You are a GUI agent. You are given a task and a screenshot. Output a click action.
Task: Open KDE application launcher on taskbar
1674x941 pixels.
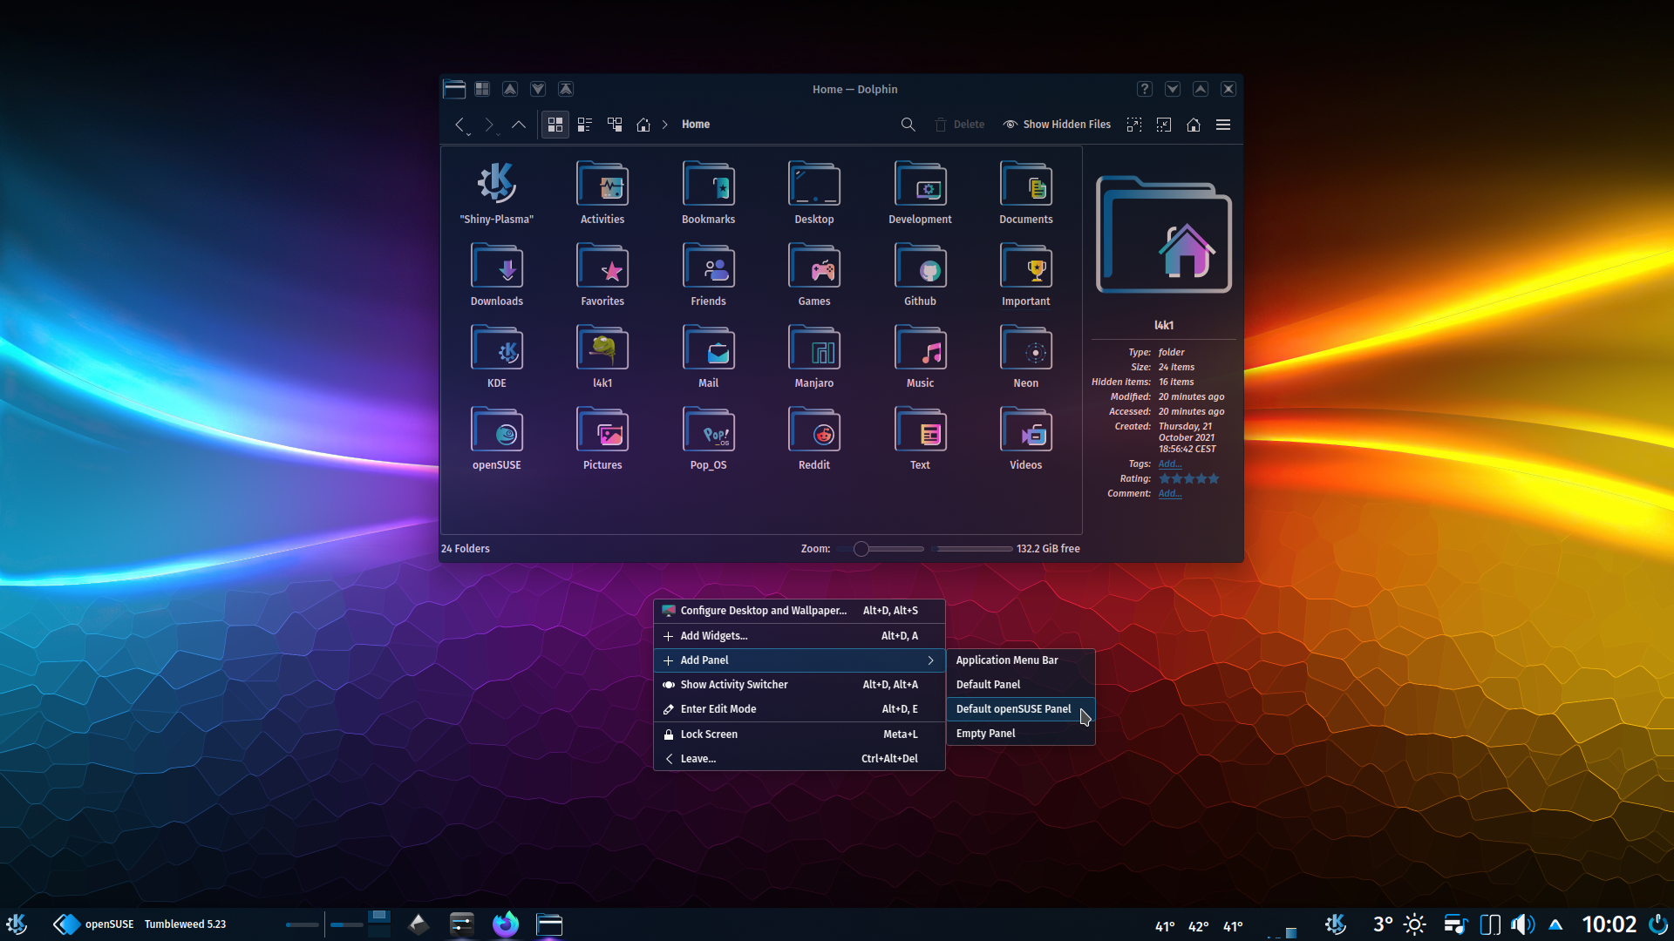[x=17, y=924]
